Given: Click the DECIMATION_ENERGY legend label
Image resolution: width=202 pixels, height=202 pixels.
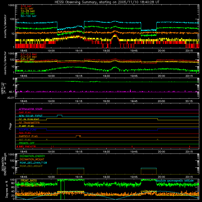Looking at the screenshot, I should tap(32, 156).
